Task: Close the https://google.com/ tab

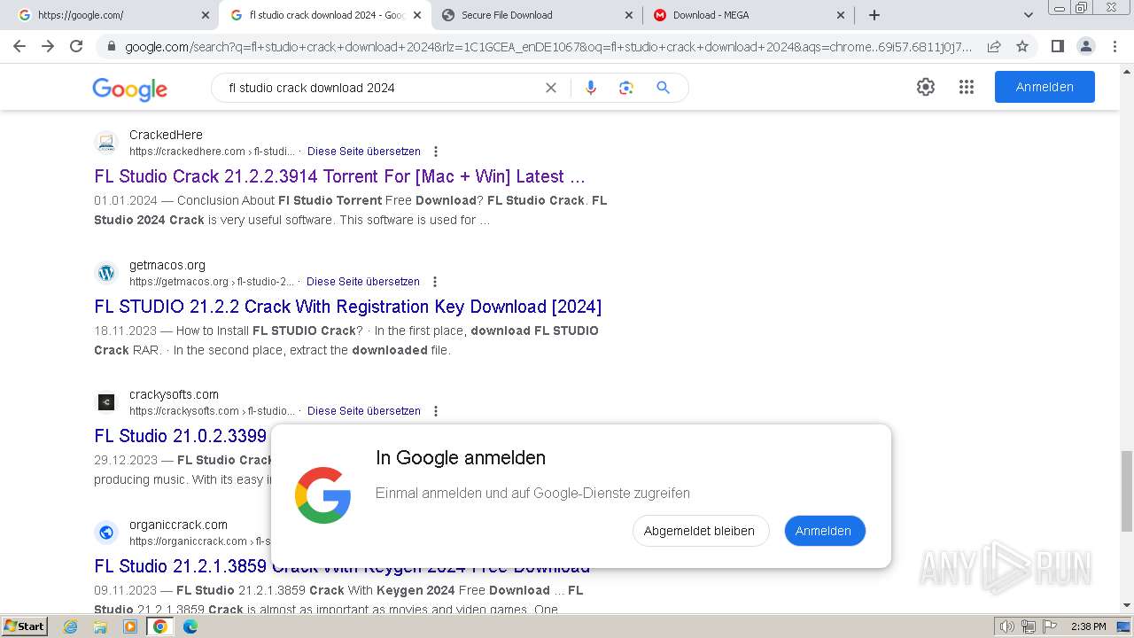Action: (206, 15)
